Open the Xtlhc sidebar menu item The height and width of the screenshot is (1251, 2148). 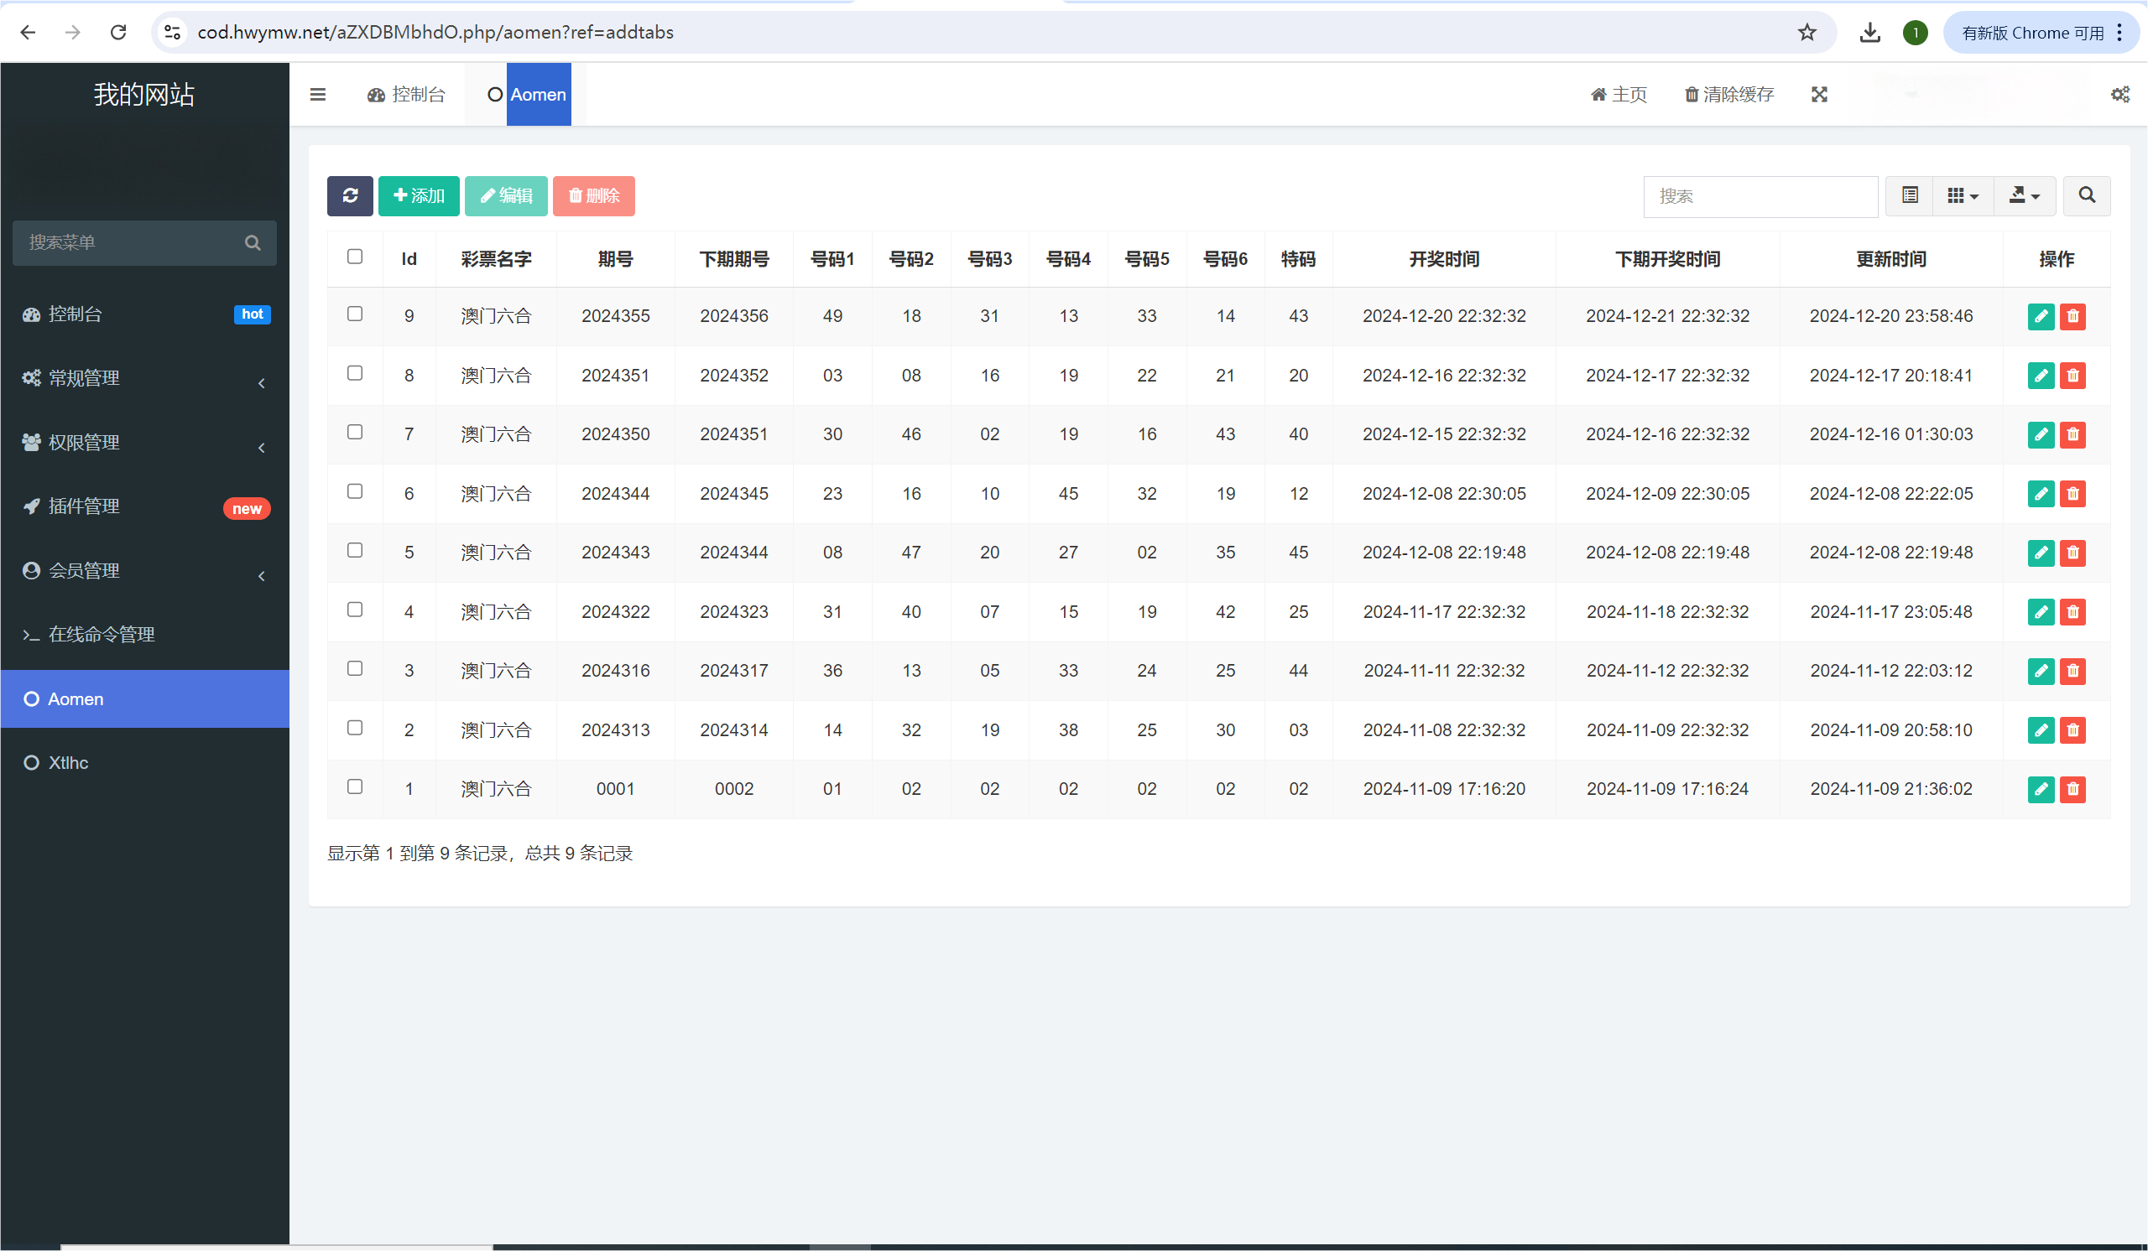pyautogui.click(x=68, y=763)
